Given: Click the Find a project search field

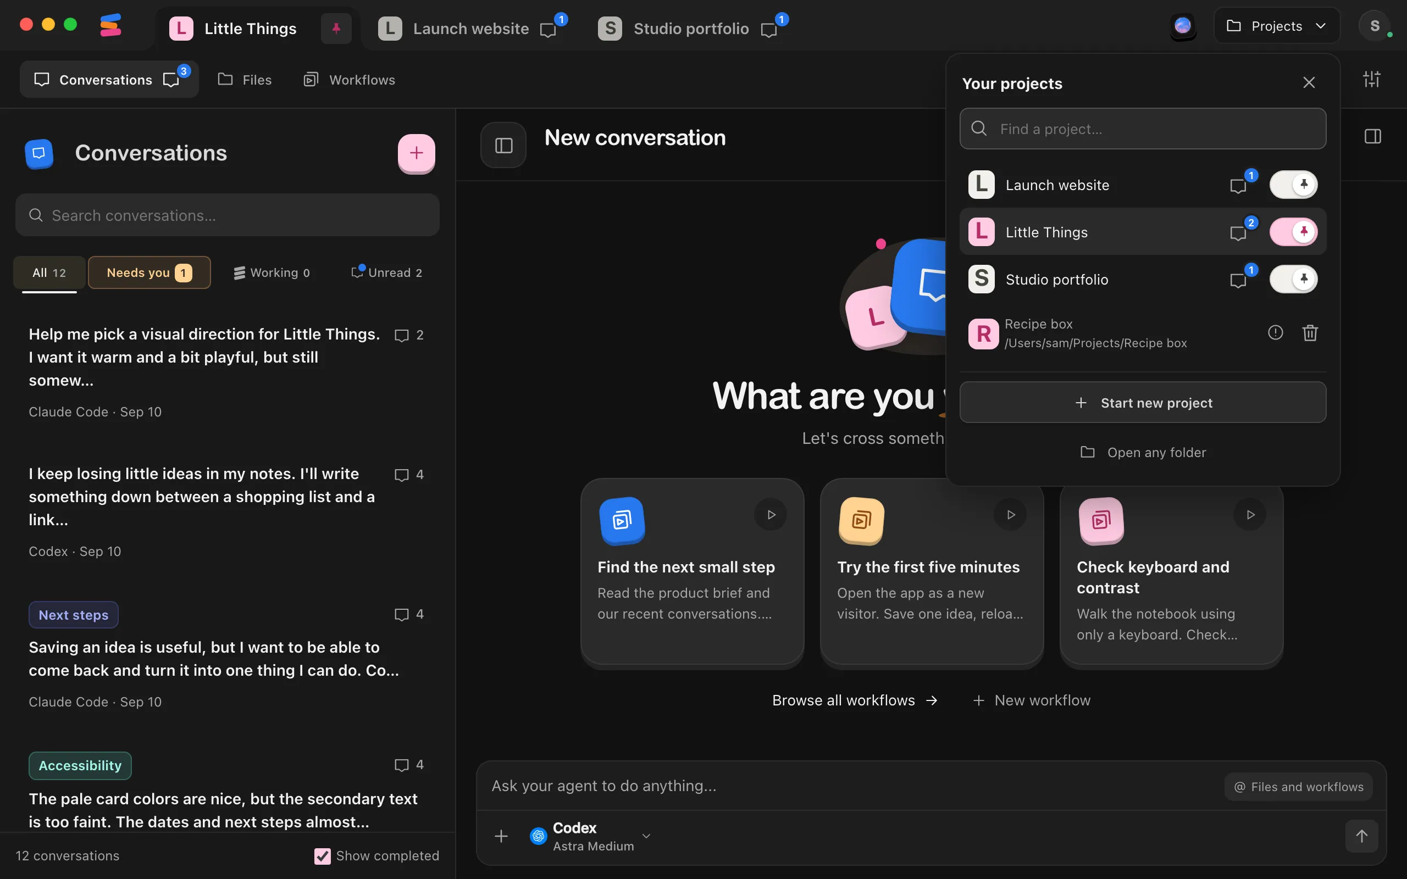Looking at the screenshot, I should 1143,129.
